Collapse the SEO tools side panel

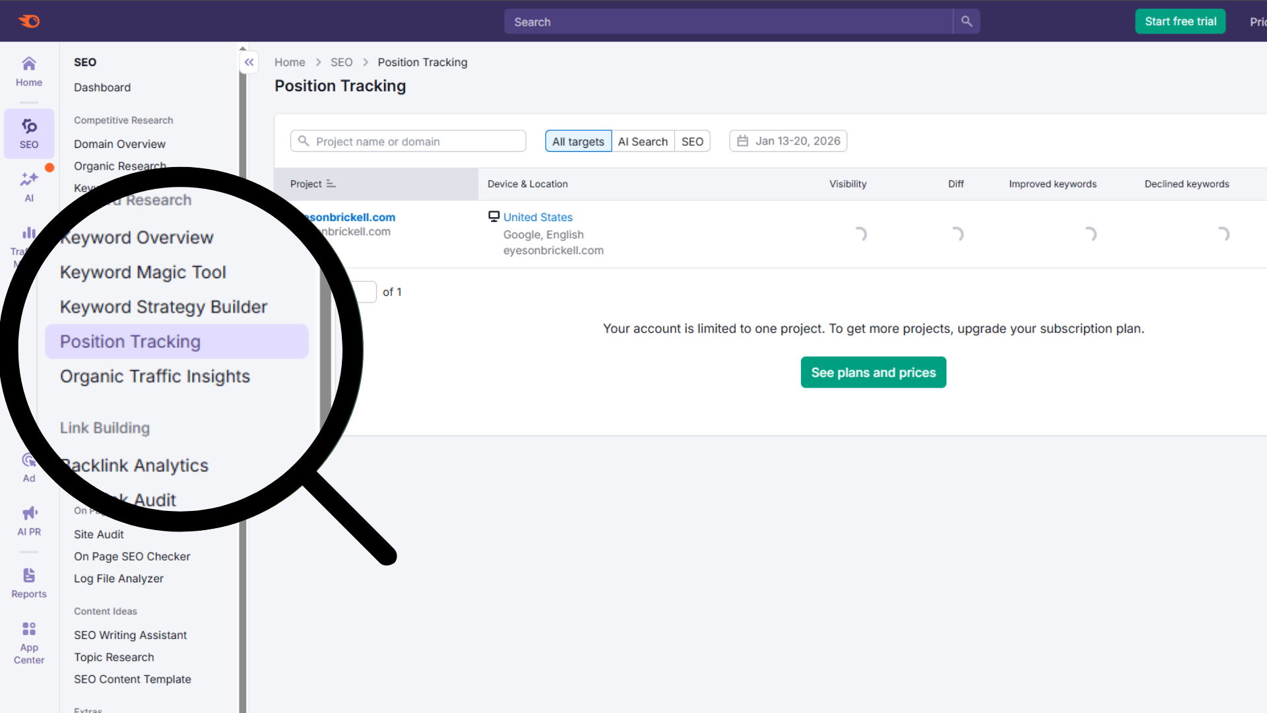tap(249, 62)
